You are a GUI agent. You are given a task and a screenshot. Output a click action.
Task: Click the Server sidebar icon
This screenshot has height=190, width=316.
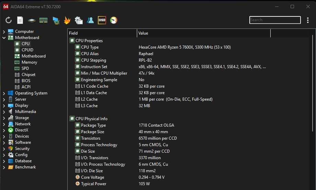pos(11,99)
